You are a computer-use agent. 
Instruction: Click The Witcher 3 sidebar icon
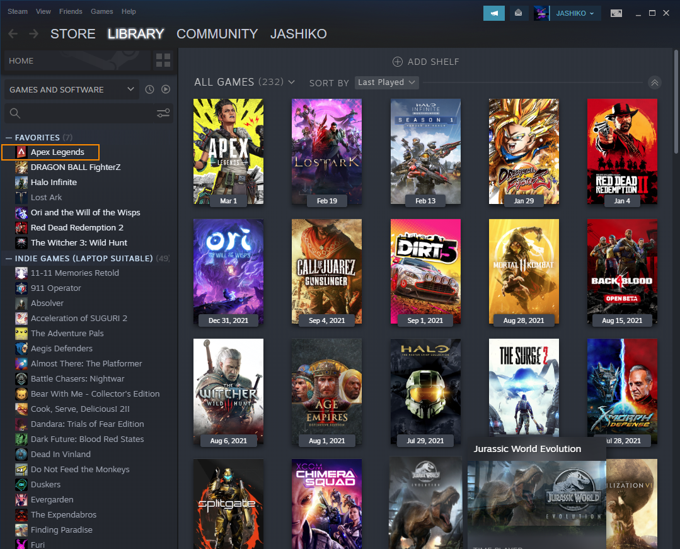click(21, 242)
